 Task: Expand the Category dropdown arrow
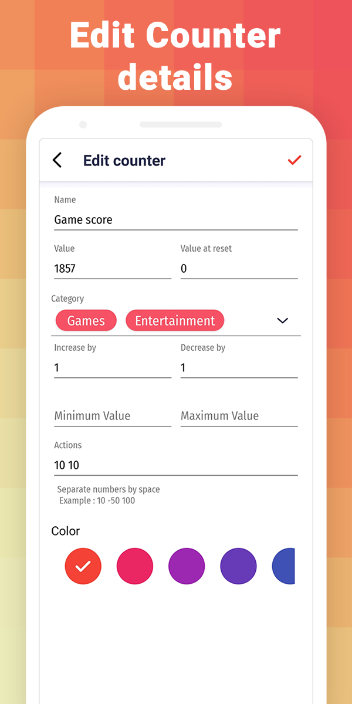(x=283, y=320)
